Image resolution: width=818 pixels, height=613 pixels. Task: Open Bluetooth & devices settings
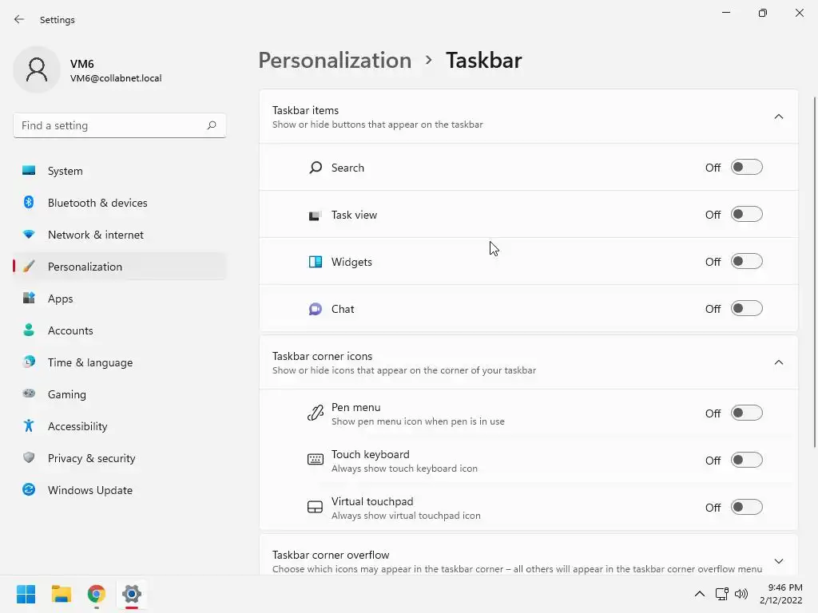tap(120, 202)
